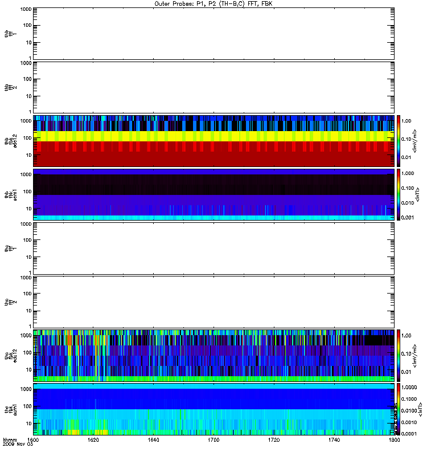Click the "thb fff 2" y-axis label
427x456 pixels.
click(11, 88)
